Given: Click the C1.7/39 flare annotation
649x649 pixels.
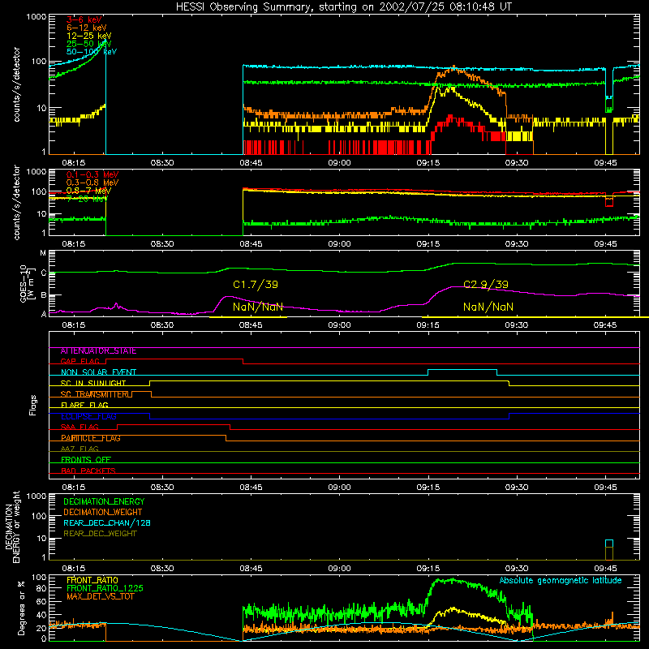Looking at the screenshot, I should click(256, 285).
